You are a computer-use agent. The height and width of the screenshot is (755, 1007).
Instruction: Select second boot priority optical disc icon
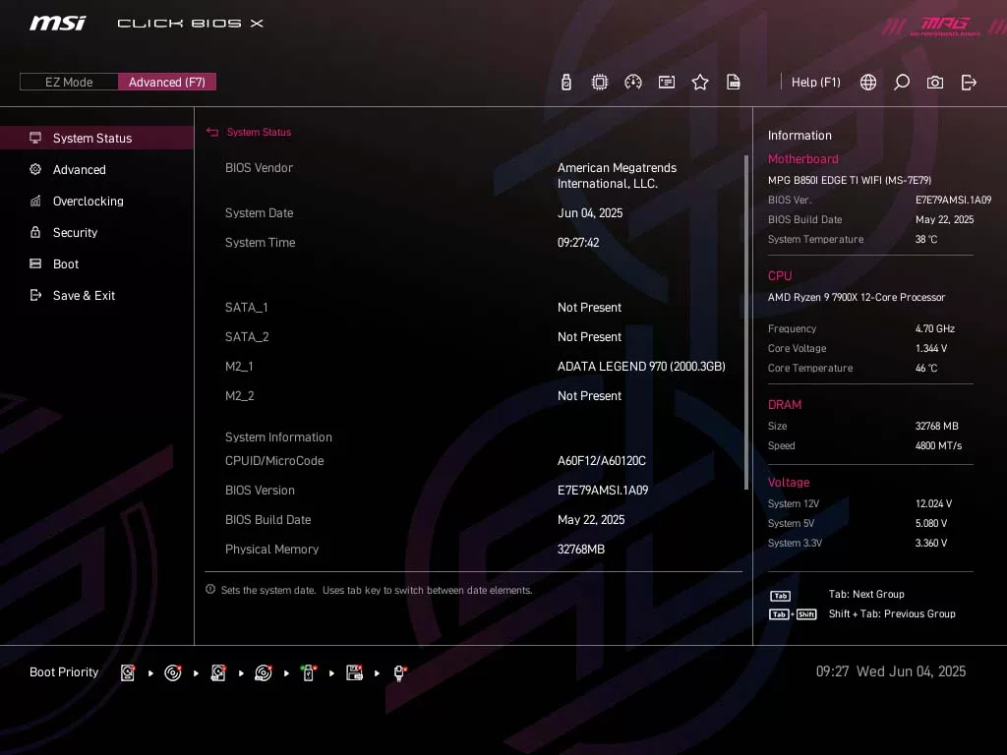(173, 672)
